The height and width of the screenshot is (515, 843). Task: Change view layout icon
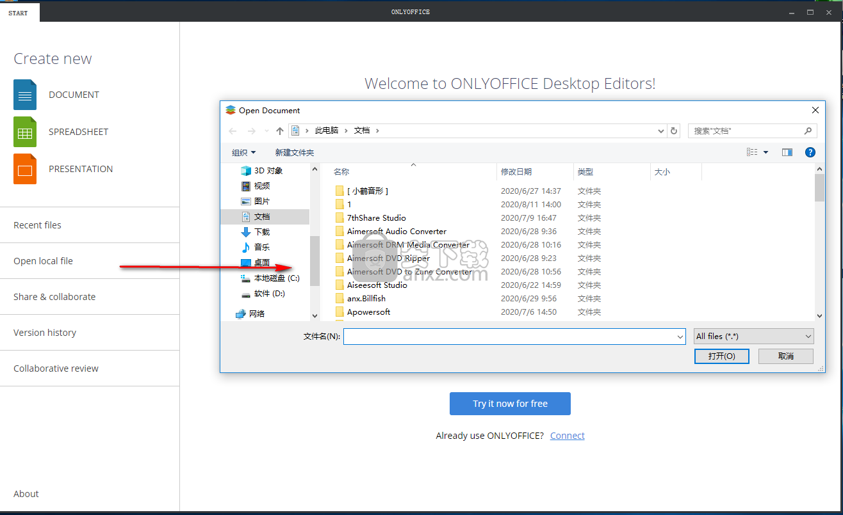(752, 152)
